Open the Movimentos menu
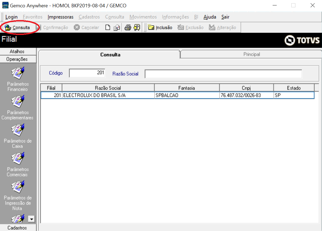The height and width of the screenshot is (231, 322). [143, 17]
